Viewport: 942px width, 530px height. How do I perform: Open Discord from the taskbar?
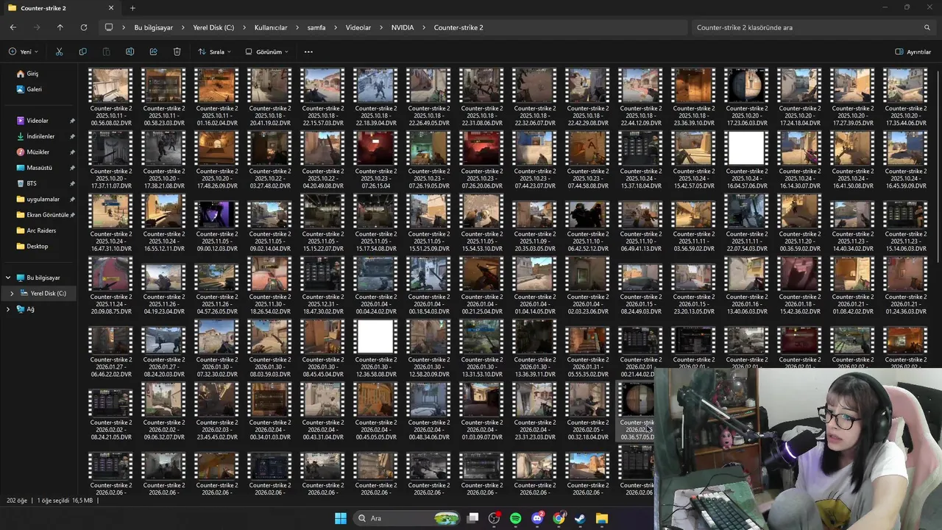tap(537, 518)
